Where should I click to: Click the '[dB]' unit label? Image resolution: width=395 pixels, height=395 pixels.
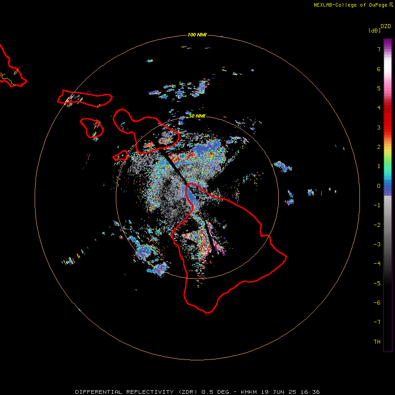(375, 30)
